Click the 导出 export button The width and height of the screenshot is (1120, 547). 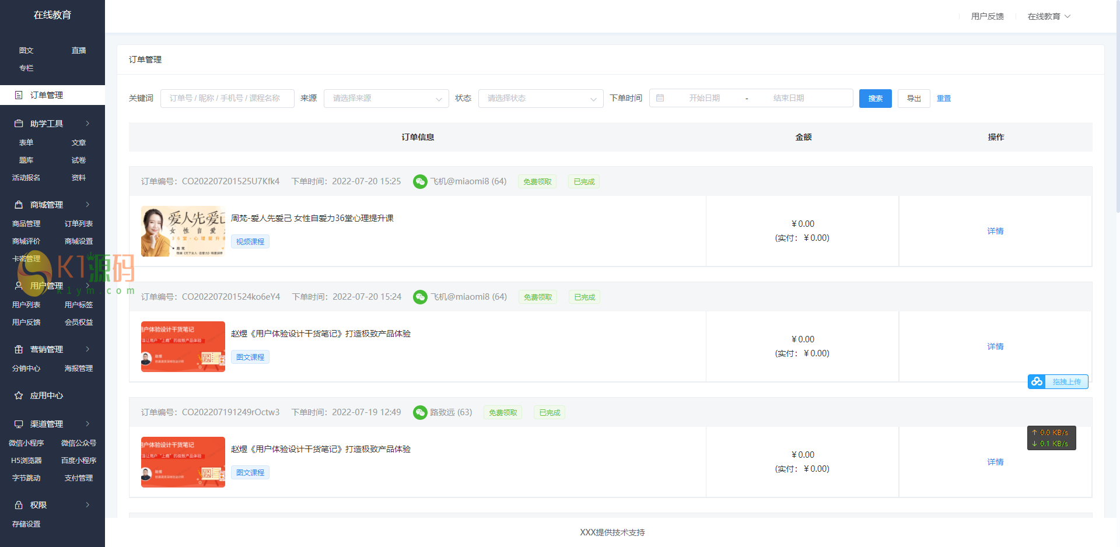click(914, 98)
